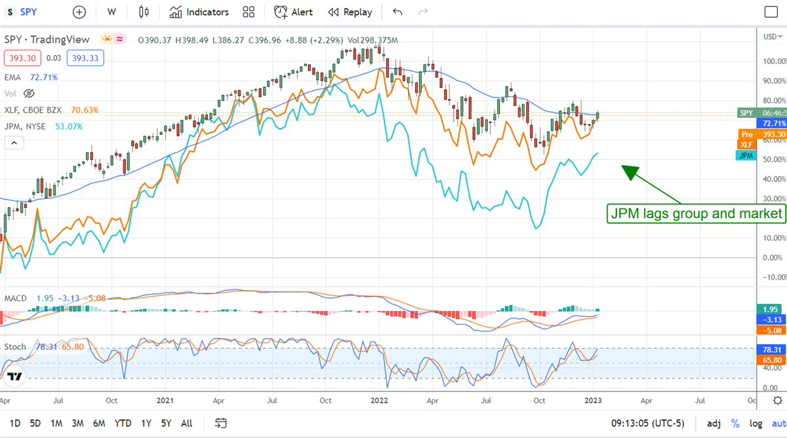Toggle the log scale mode
The width and height of the screenshot is (787, 438).
[x=756, y=423]
